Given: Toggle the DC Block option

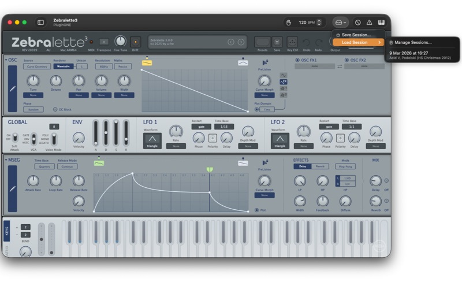Looking at the screenshot, I should [55, 109].
